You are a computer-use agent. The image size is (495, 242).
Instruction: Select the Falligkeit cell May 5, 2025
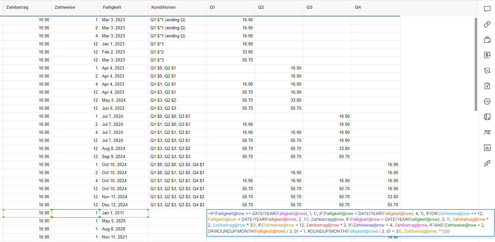click(x=124, y=221)
